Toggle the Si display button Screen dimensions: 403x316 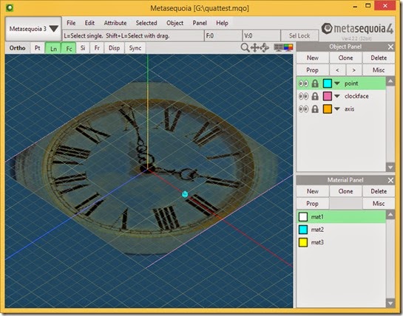[83, 48]
